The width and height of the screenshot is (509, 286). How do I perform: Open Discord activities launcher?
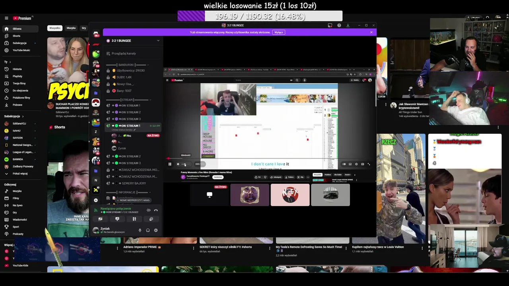click(134, 219)
